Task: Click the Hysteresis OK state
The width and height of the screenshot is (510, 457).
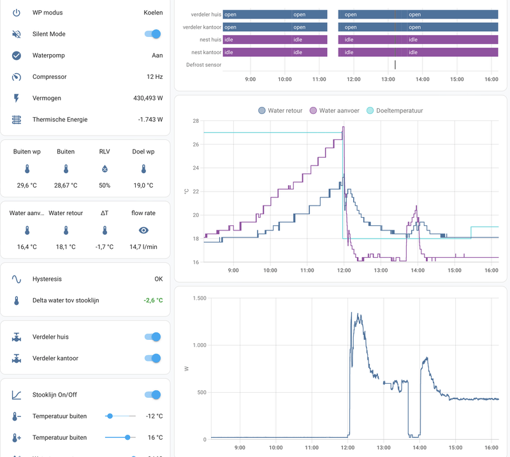Action: click(x=159, y=279)
